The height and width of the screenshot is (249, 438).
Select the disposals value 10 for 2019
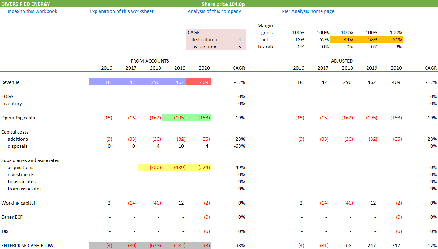(181, 146)
